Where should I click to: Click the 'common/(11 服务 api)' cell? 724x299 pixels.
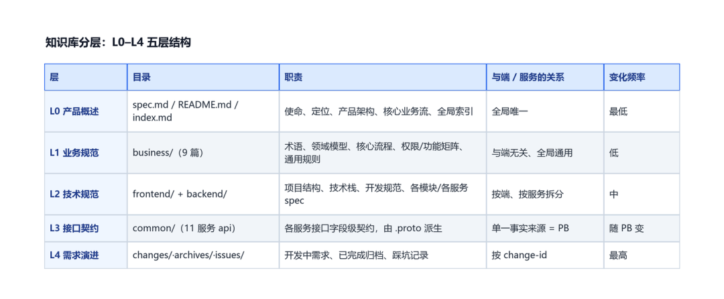(203, 229)
